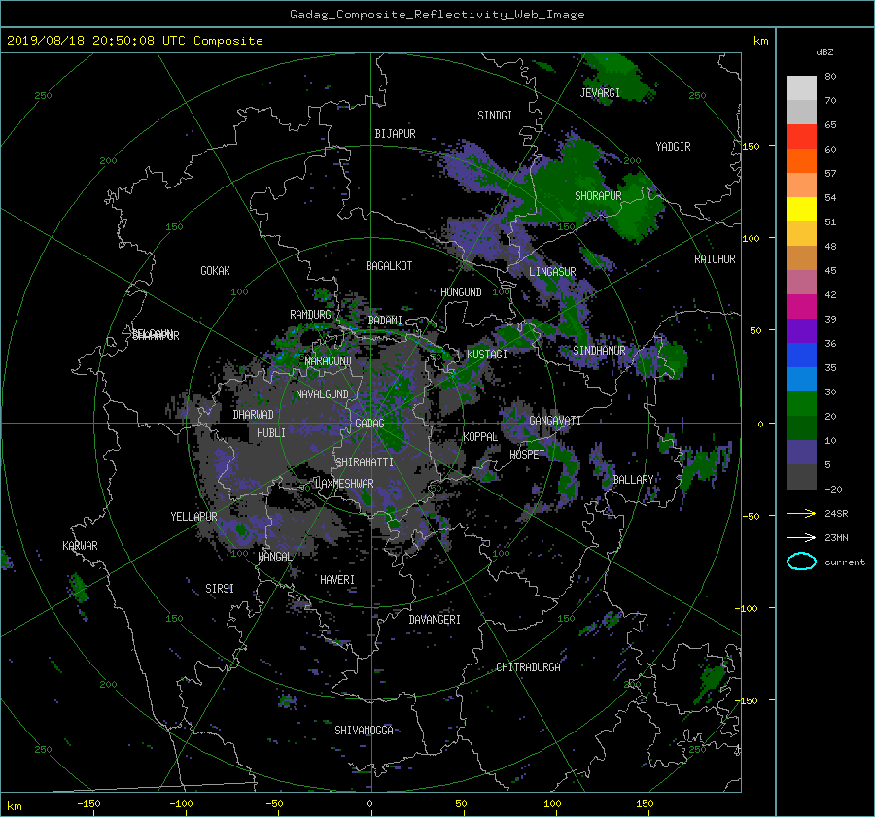Click the KUSTAGI city label
Image resolution: width=875 pixels, height=817 pixels.
487,355
